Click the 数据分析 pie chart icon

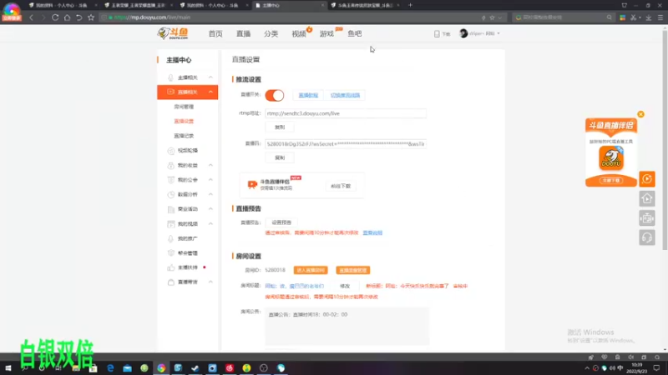(x=171, y=194)
